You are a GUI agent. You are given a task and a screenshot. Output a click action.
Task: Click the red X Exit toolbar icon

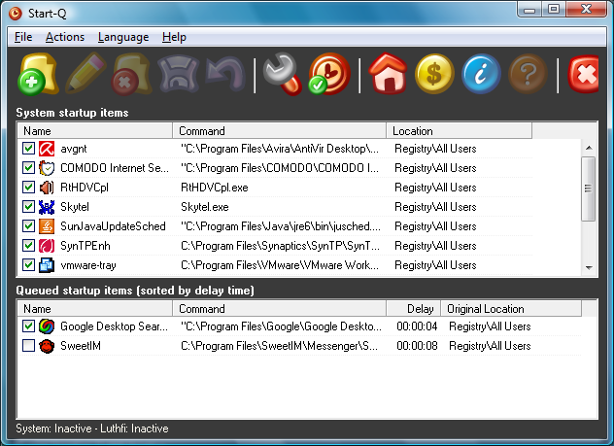[584, 74]
